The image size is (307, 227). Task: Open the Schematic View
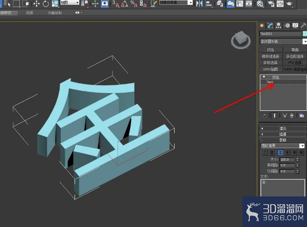[249, 4]
